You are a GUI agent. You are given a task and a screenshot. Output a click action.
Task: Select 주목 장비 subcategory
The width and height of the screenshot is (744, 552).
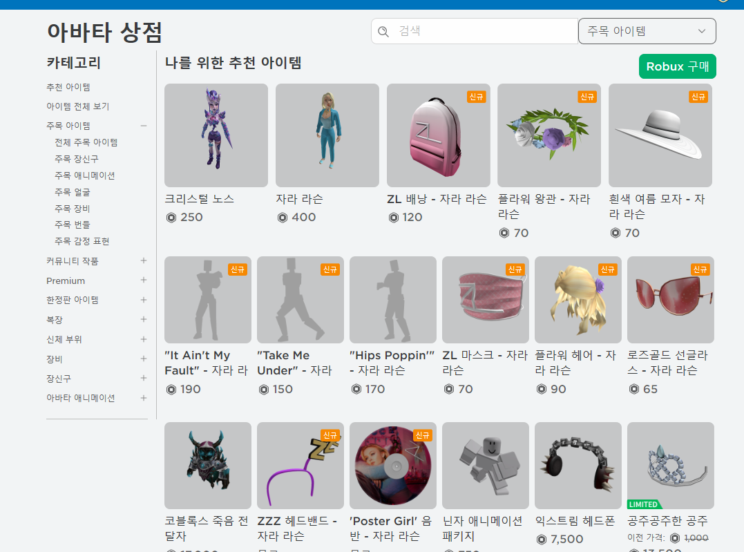[x=72, y=209]
